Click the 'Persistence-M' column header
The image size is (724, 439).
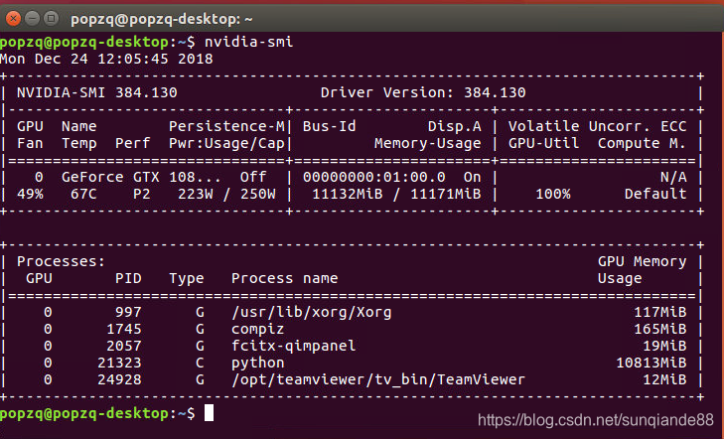[226, 126]
